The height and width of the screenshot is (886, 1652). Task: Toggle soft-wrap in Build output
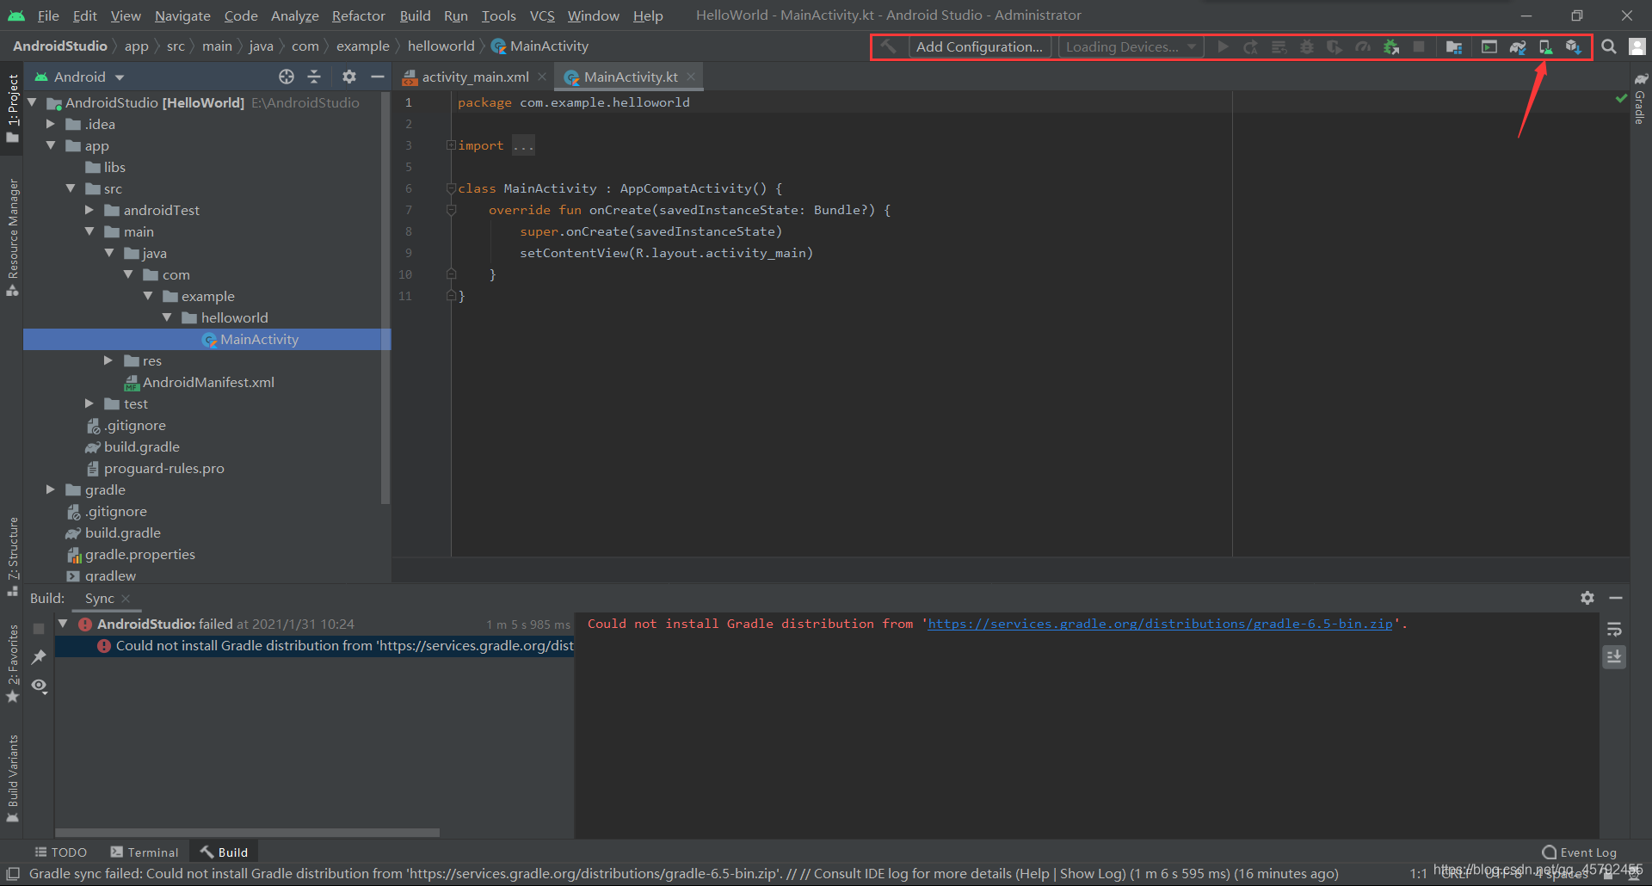coord(1614,630)
